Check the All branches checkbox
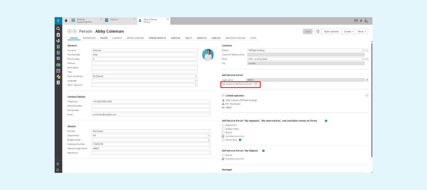 pyautogui.click(x=223, y=140)
